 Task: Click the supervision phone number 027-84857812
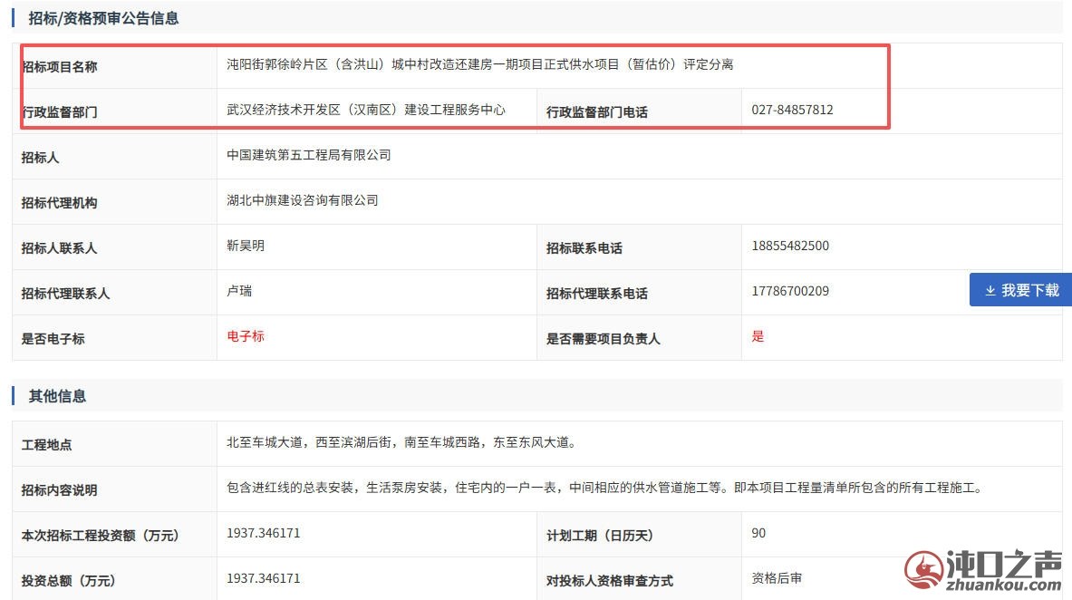click(792, 110)
